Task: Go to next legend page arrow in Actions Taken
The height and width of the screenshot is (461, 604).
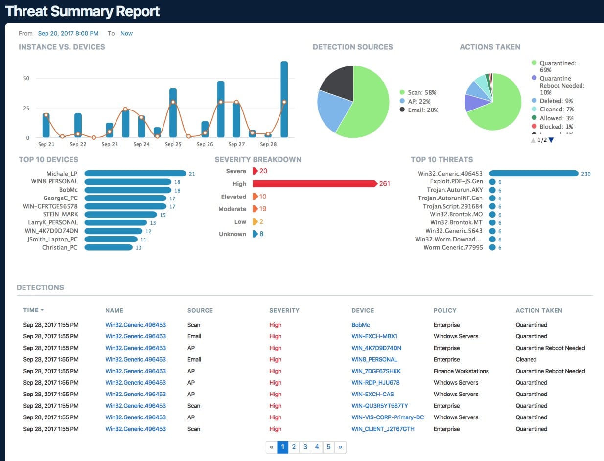Action: (551, 140)
